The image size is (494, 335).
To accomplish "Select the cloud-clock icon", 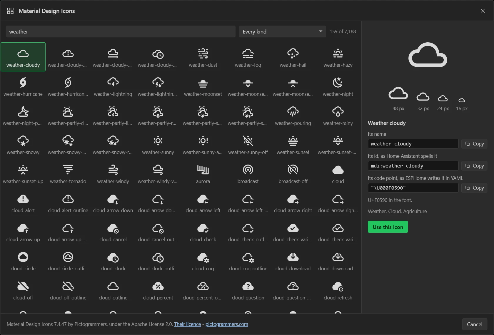I will point(113,261).
